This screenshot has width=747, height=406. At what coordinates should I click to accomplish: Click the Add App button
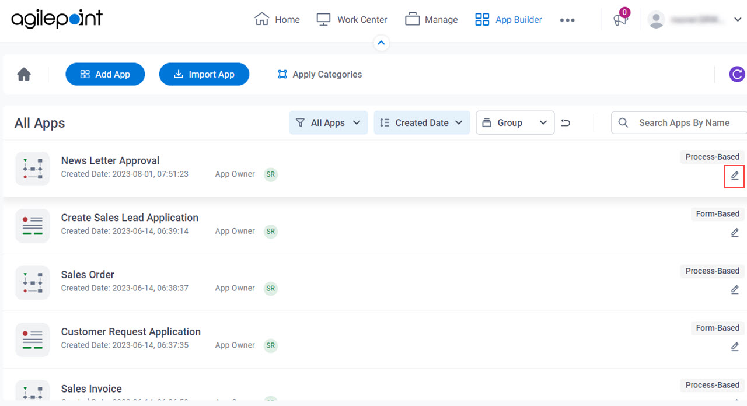tap(105, 74)
